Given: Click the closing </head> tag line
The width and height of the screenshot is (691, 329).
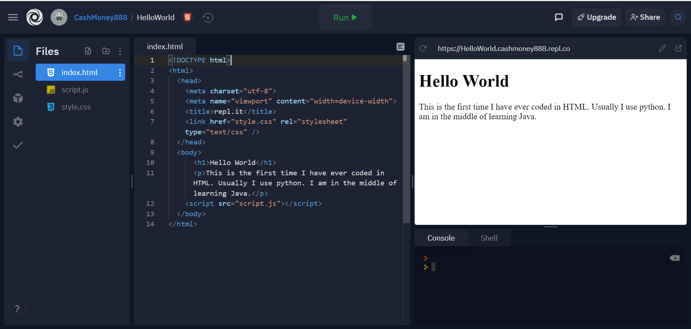Looking at the screenshot, I should [x=191, y=142].
